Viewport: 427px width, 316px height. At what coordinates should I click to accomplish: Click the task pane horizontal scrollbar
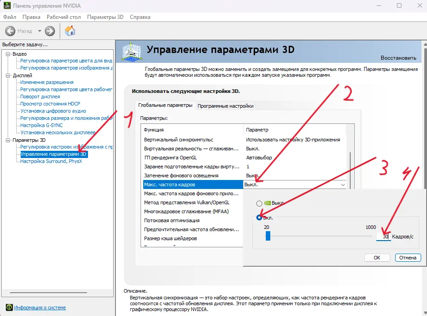(x=48, y=293)
